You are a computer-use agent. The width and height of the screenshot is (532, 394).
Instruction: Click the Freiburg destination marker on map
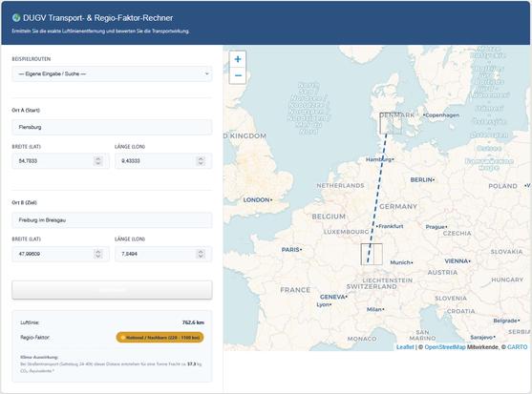tap(372, 254)
